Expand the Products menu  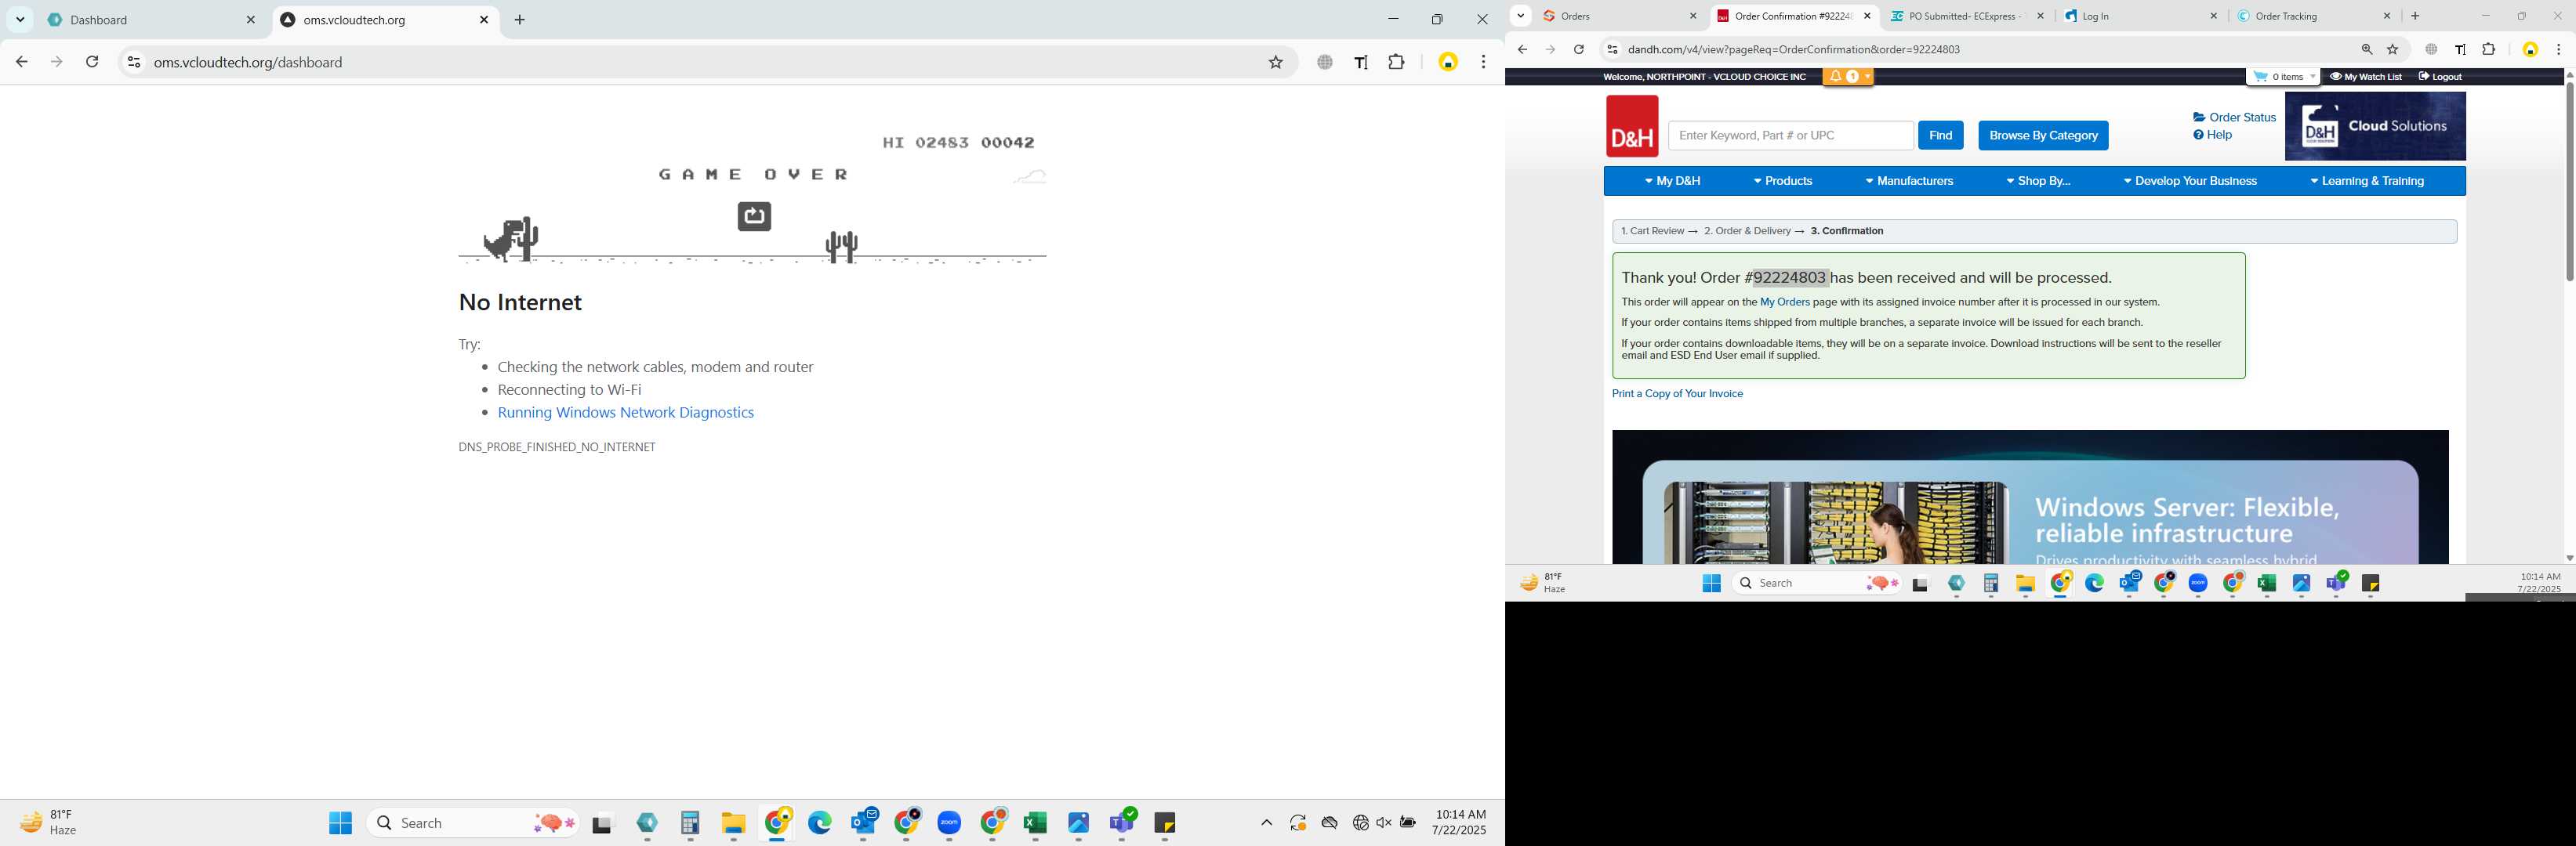(x=1783, y=181)
